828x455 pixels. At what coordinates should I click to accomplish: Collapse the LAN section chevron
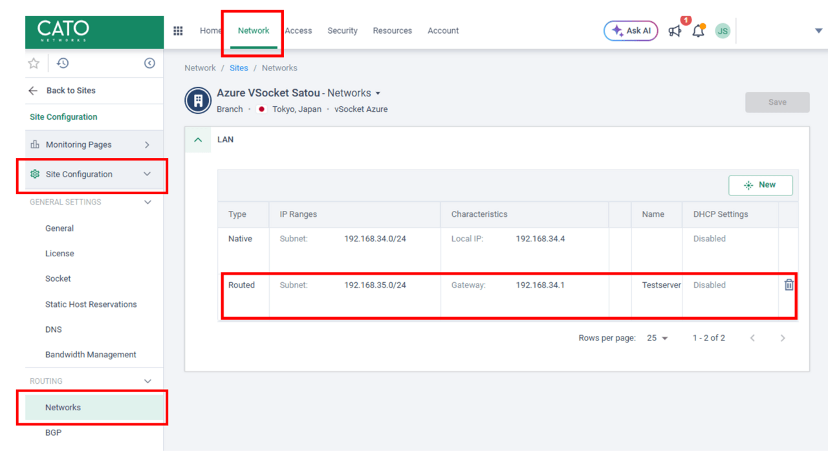(x=198, y=140)
